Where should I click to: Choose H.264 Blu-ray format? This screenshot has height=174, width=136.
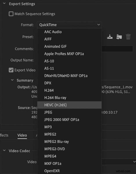pos(69,98)
